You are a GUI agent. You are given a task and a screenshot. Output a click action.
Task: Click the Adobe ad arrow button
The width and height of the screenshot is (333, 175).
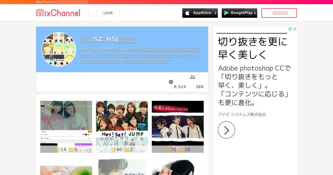226,130
